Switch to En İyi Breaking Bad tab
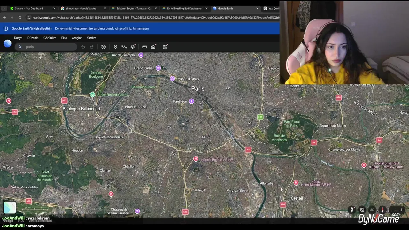409x230 pixels. [x=184, y=8]
